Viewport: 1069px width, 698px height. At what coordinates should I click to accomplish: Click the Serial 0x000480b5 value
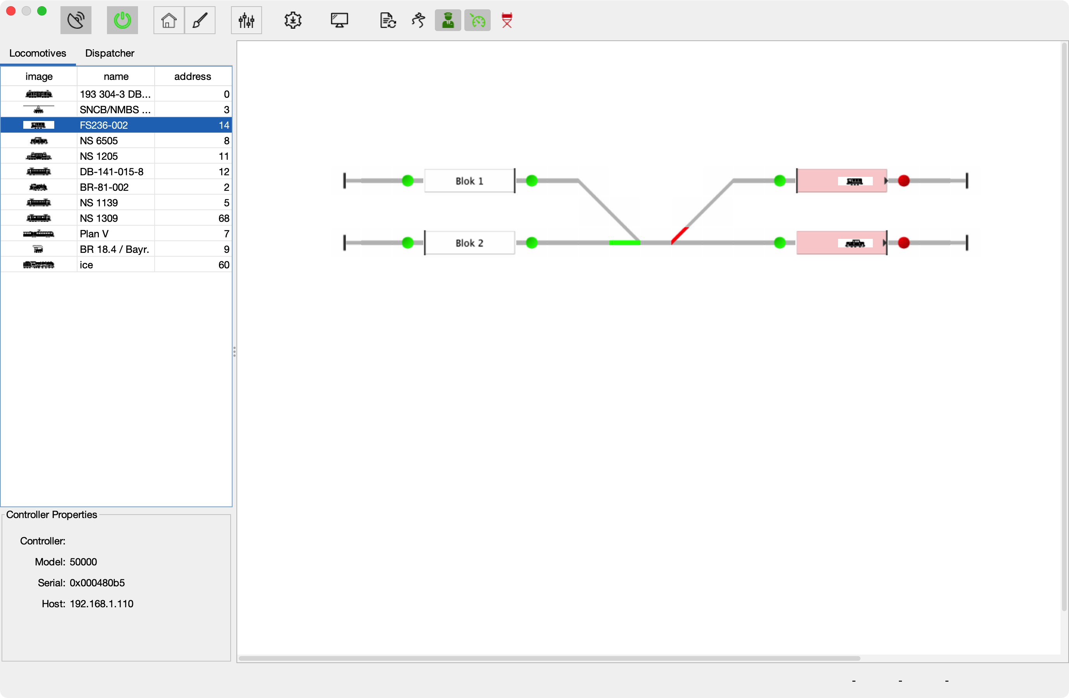[97, 582]
